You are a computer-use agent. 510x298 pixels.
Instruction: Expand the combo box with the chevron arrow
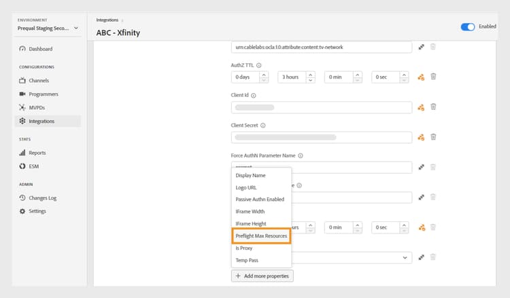click(405, 257)
